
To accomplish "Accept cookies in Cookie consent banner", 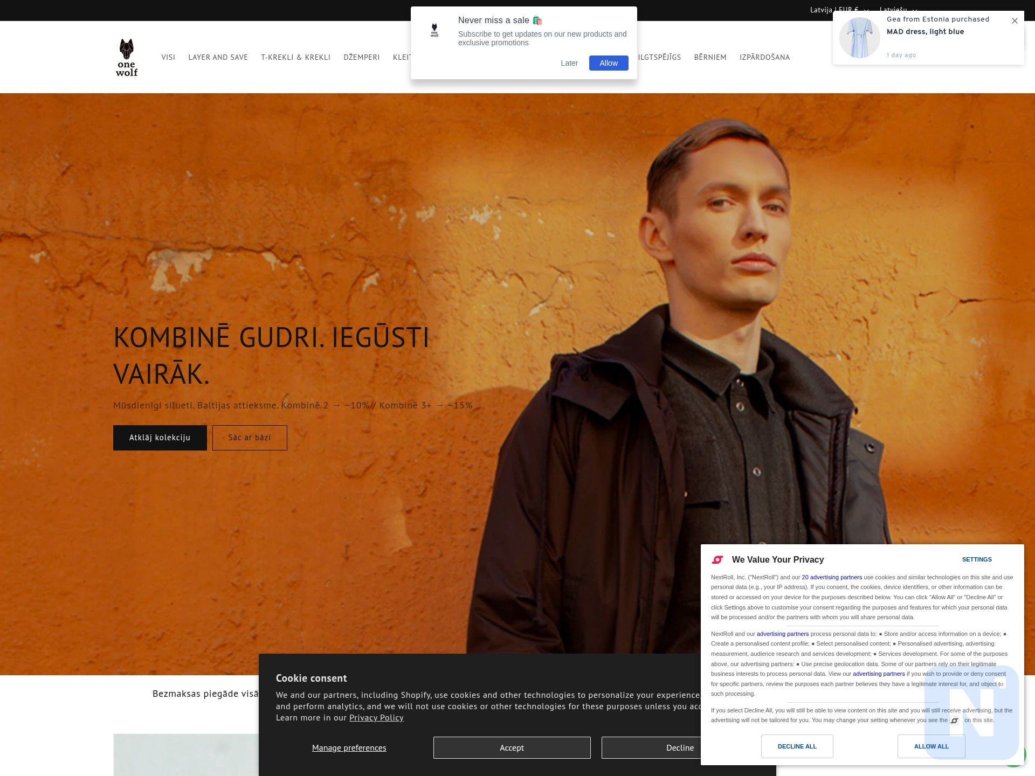I will point(512,747).
